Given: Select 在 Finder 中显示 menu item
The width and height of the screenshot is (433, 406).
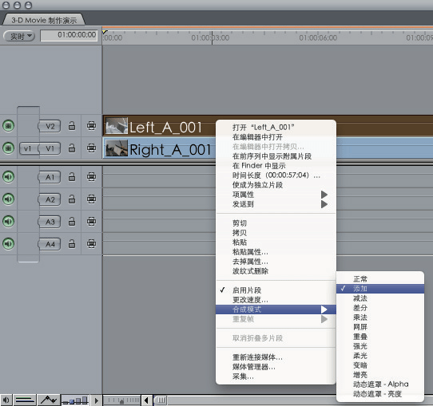Looking at the screenshot, I should [259, 166].
